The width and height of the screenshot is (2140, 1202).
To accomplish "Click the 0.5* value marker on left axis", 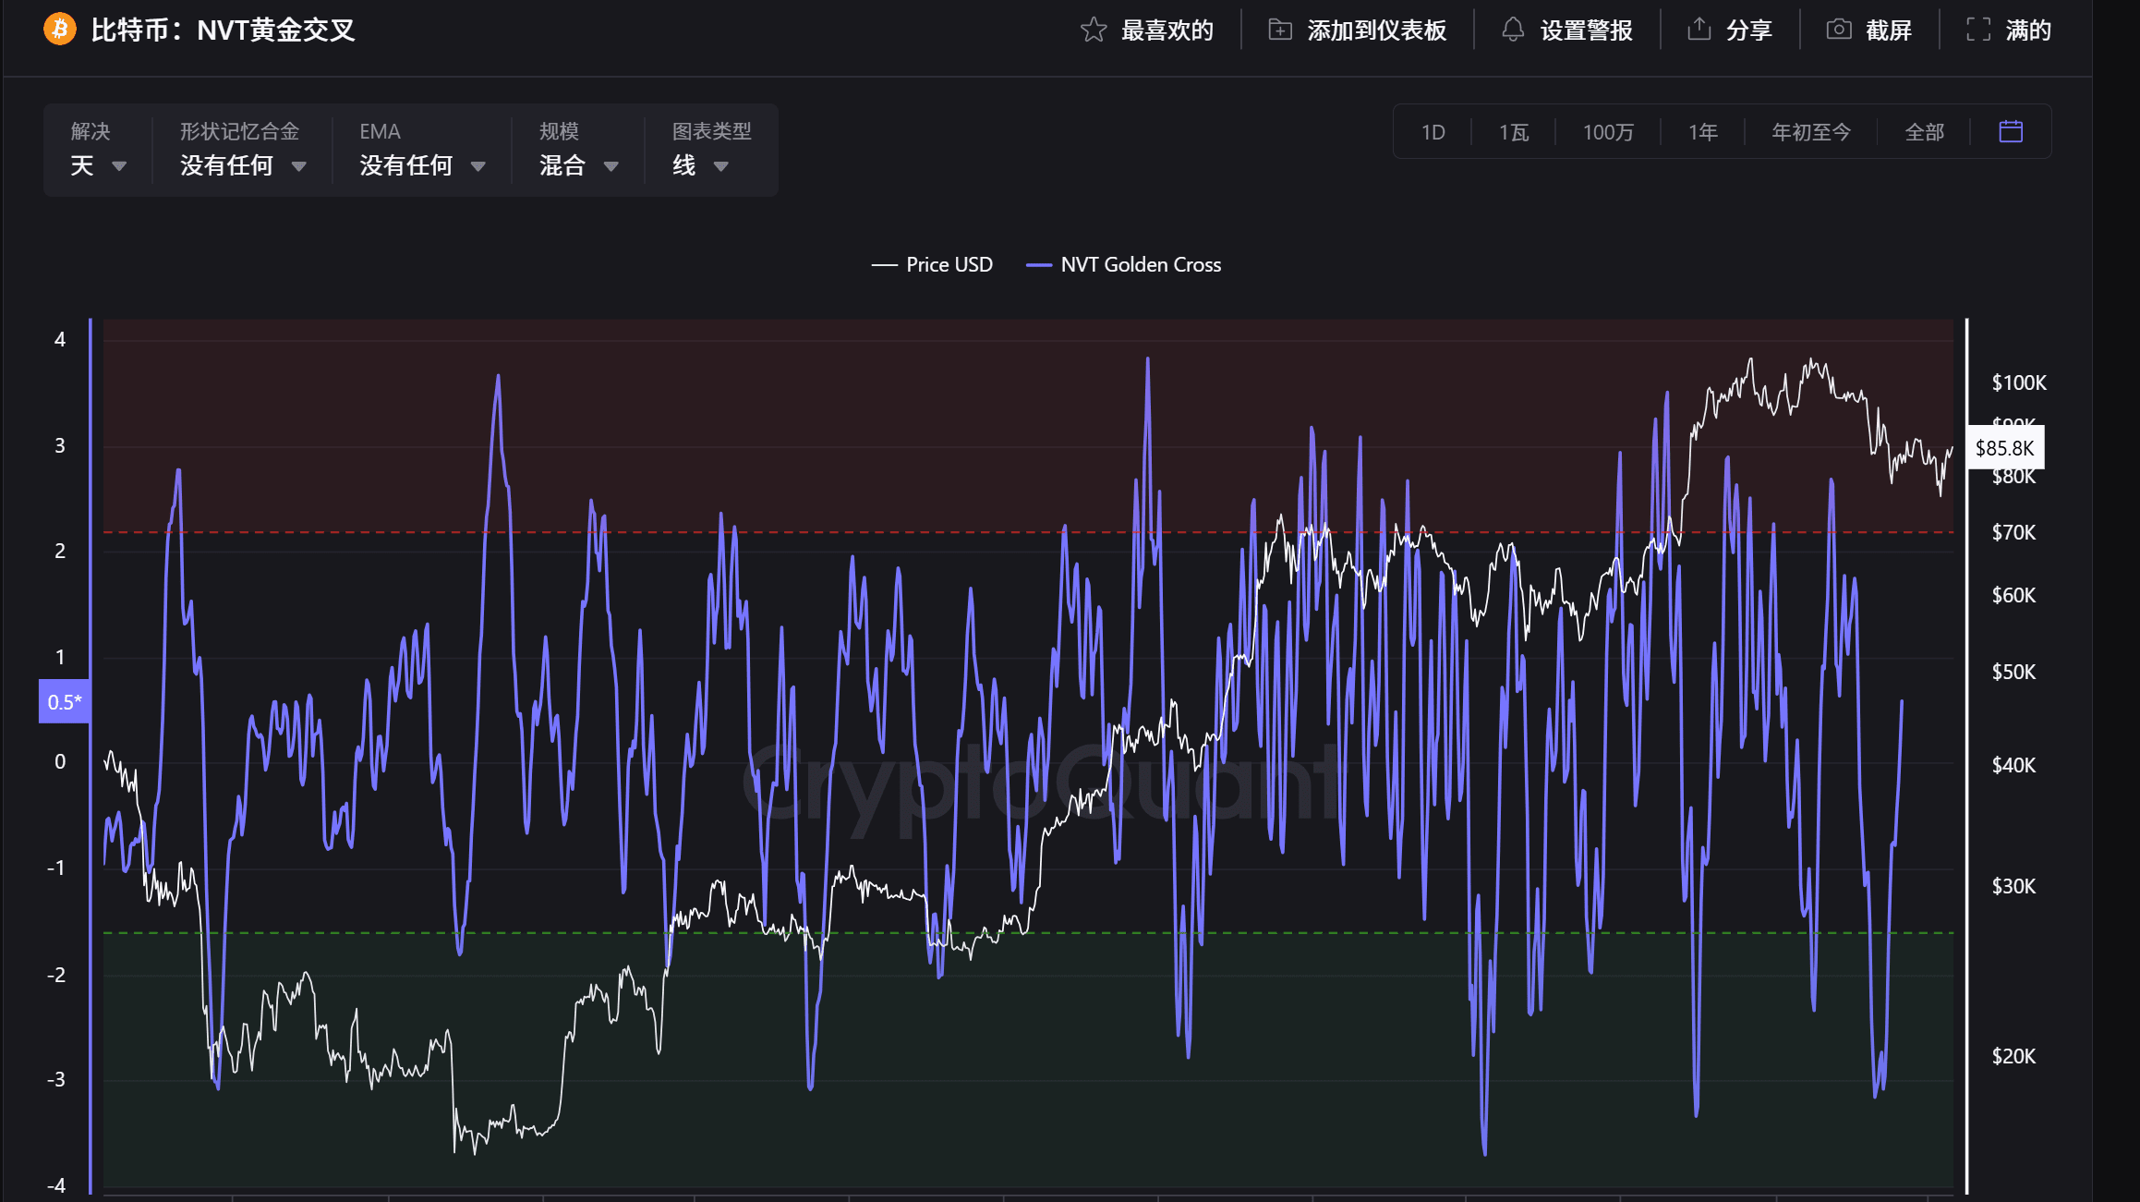I will (64, 702).
